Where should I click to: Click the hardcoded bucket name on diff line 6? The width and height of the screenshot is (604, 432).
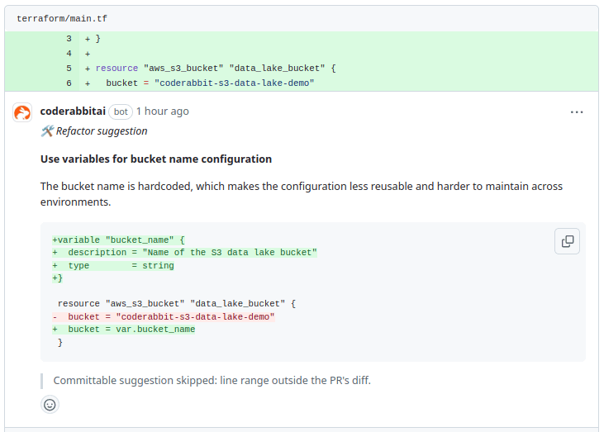coord(234,83)
